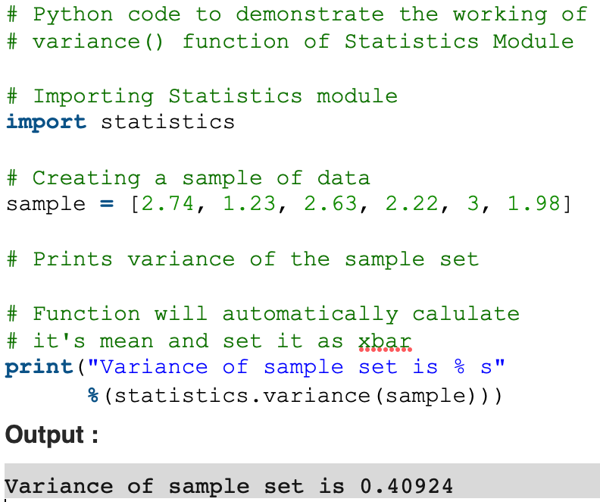This screenshot has height=502, width=600.
Task: Click the comment '# Prints variance of the sample set'
Action: click(x=242, y=259)
